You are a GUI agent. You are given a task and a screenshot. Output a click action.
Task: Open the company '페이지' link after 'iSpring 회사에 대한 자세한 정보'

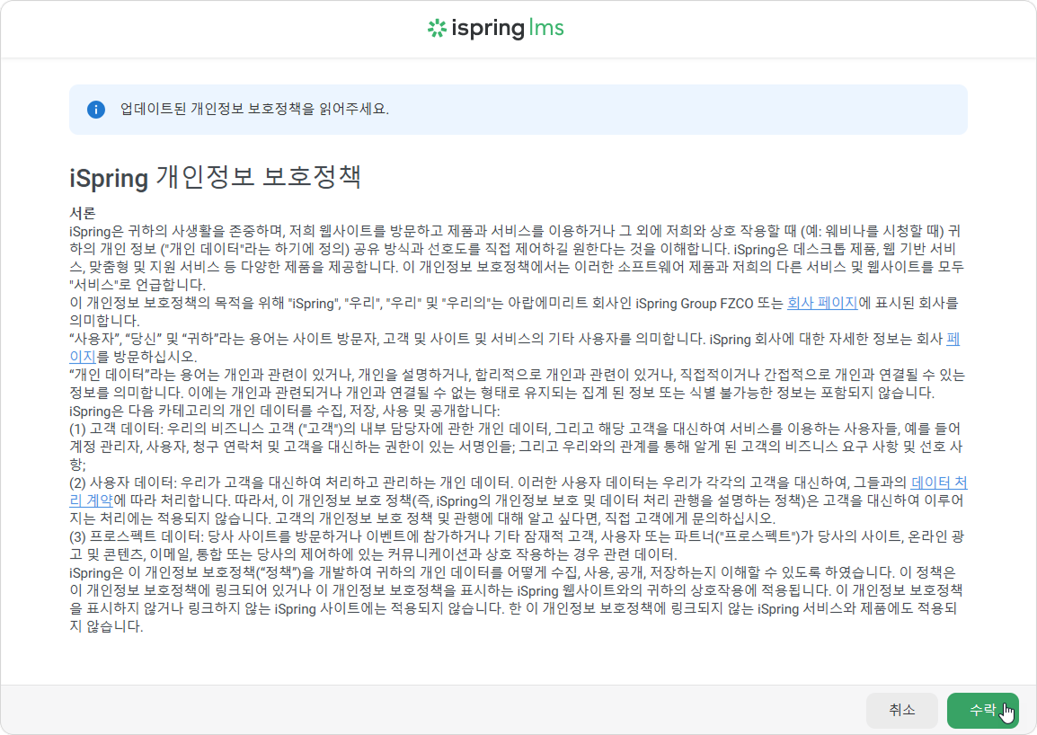(x=953, y=339)
